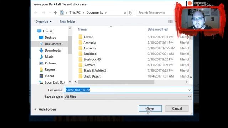Screen dimensions: 228x128
Task: Sort files by Date modified column
Action: [157, 29]
